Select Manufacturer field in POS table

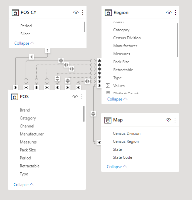click(32, 134)
